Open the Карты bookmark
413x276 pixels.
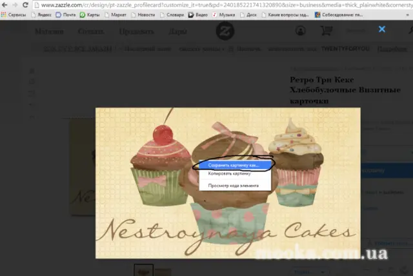coord(90,15)
